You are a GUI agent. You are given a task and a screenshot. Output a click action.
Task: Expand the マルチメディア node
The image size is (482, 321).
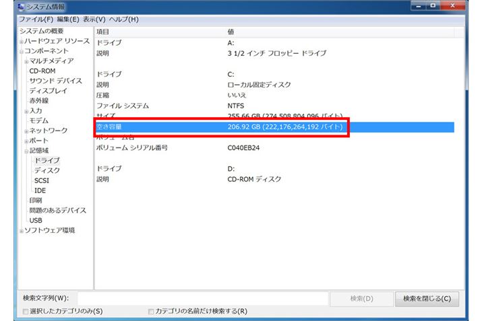(26, 62)
